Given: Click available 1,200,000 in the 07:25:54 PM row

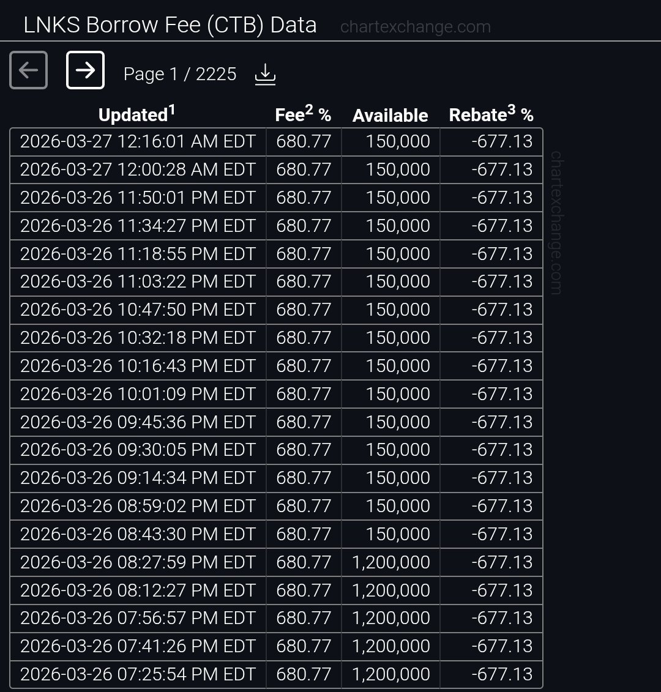Looking at the screenshot, I should click(390, 674).
